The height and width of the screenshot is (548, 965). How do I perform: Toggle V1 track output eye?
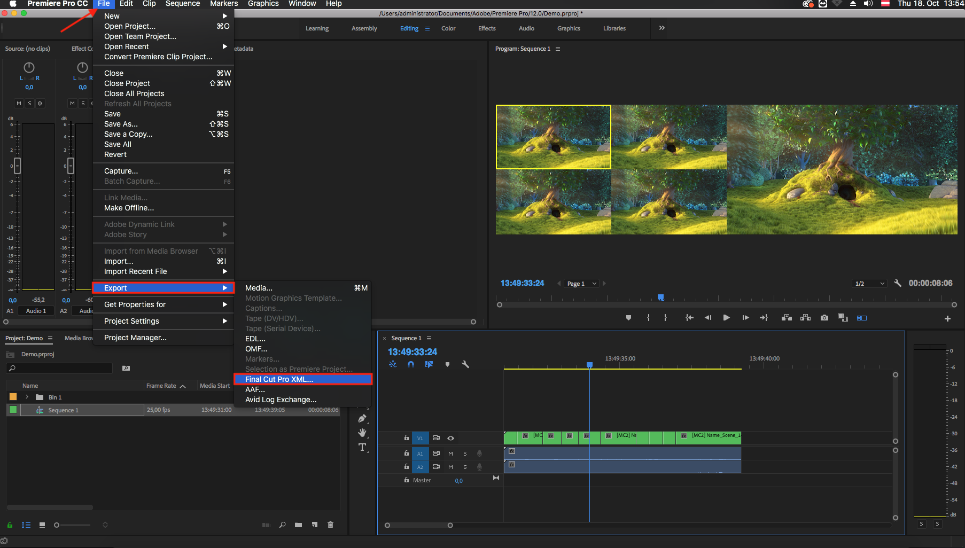coord(450,438)
